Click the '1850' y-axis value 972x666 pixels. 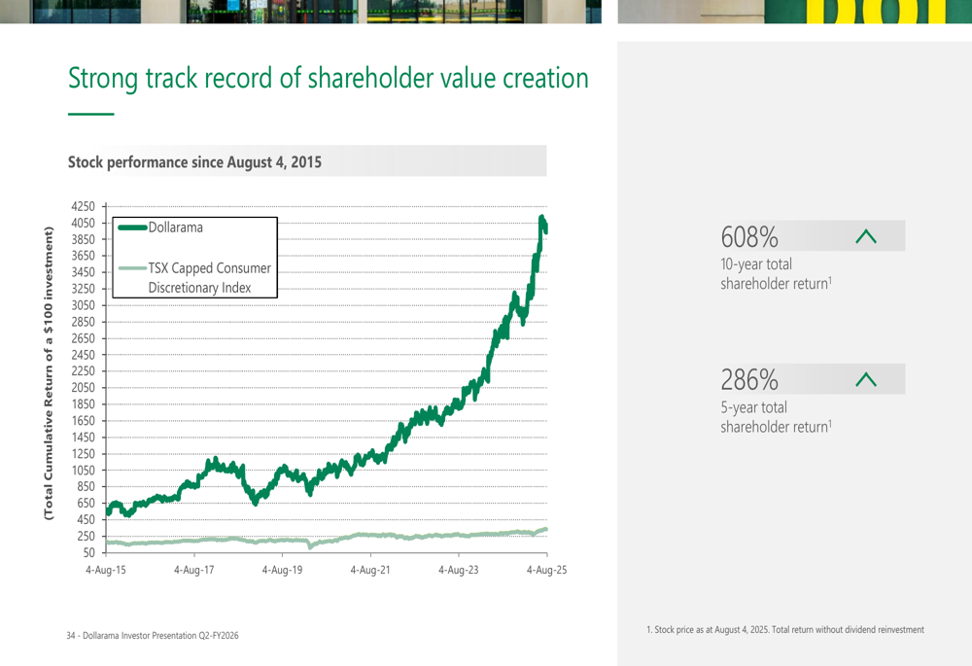pyautogui.click(x=83, y=404)
